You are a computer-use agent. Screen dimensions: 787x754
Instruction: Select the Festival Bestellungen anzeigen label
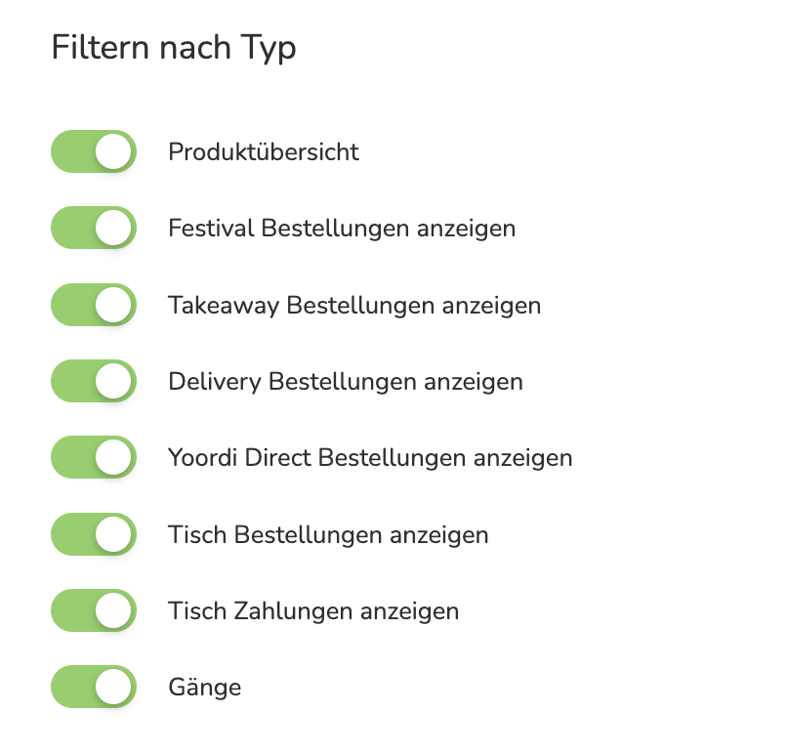342,229
